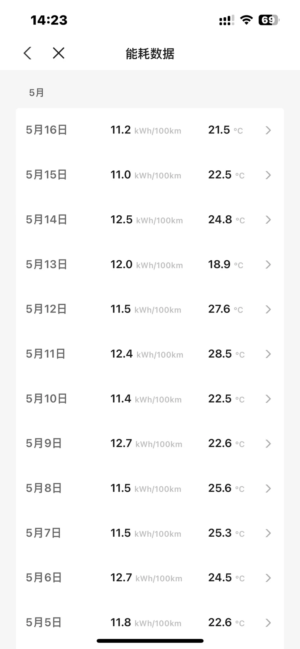The image size is (300, 649).
Task: Open the chevron for 5月12日
Action: pyautogui.click(x=268, y=310)
